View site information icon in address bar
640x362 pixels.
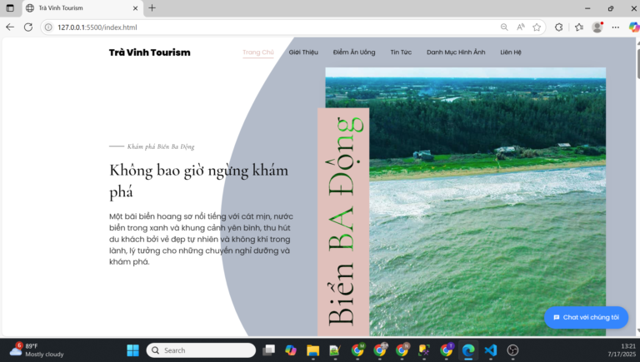(x=48, y=27)
